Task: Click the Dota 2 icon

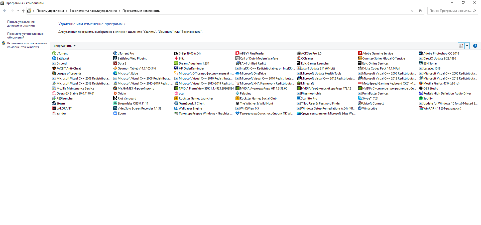Action: 115,63
